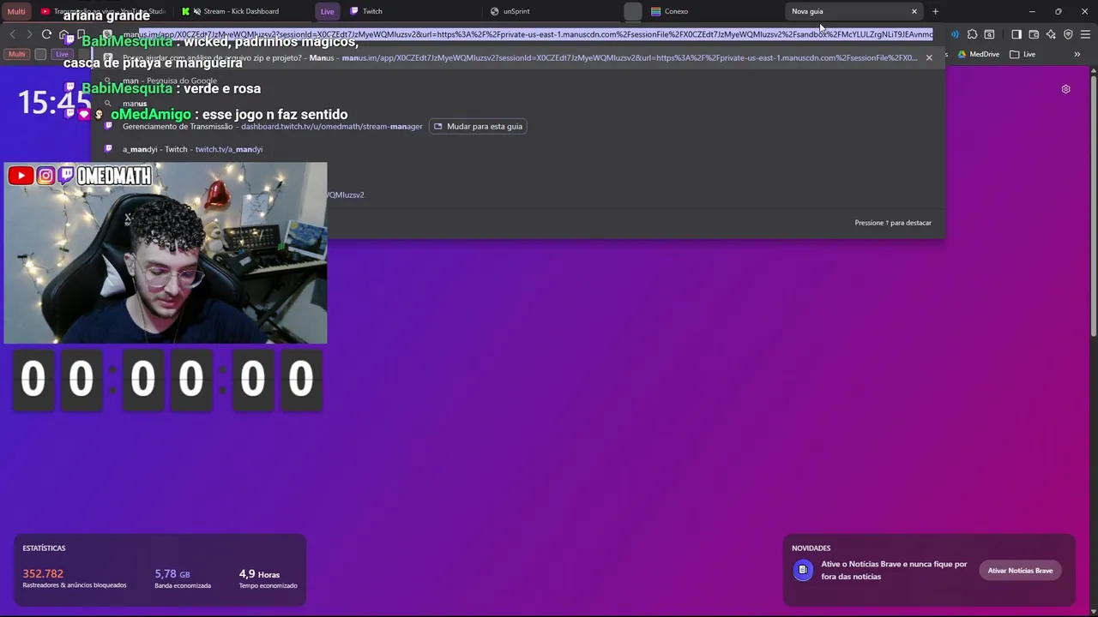Toggle the browser sidebar panel icon
1098x617 pixels.
[x=1017, y=34]
